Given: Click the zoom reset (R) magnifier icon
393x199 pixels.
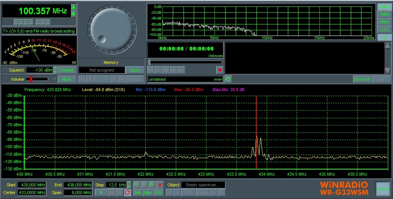Looking at the screenshot, I should pyautogui.click(x=152, y=185).
